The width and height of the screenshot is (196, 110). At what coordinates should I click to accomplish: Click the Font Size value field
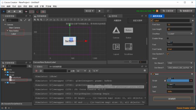point(179,25)
